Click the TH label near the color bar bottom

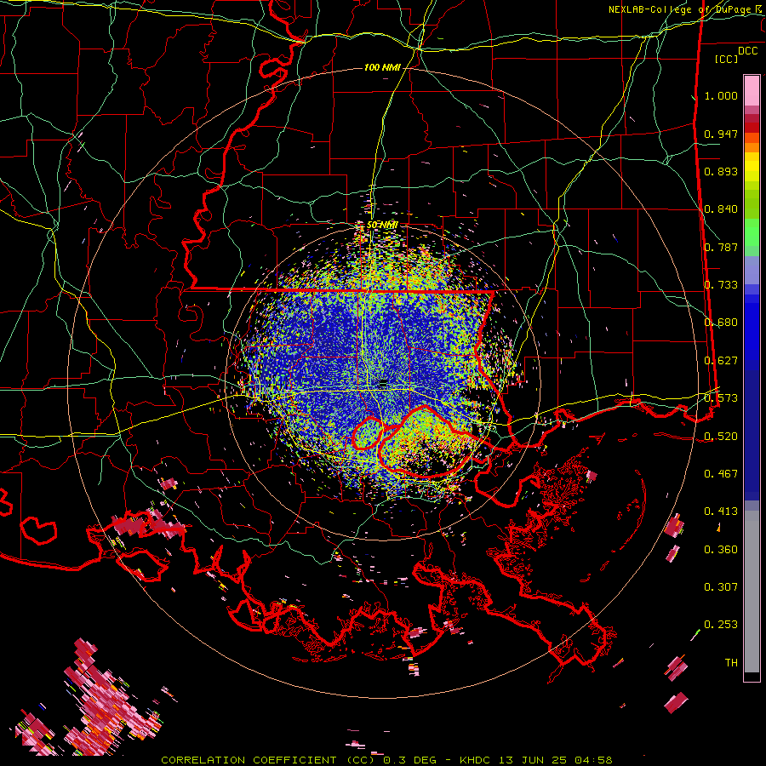(731, 662)
